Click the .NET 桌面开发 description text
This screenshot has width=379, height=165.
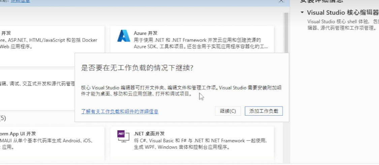pos(200,144)
